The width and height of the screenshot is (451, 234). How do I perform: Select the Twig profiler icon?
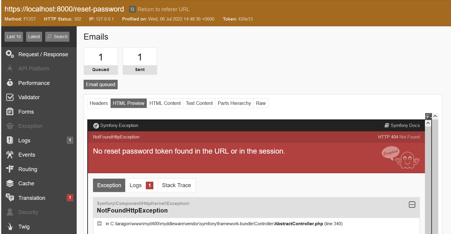pyautogui.click(x=24, y=226)
